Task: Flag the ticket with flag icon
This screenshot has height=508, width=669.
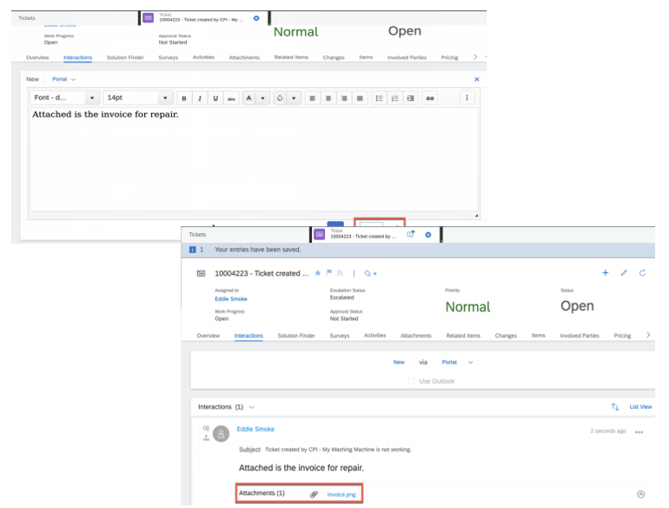Action: click(329, 272)
